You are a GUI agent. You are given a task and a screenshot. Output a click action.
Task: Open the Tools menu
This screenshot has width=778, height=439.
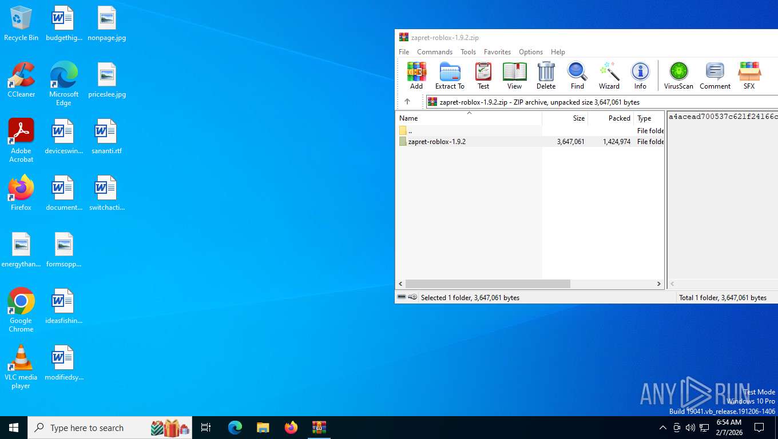tap(468, 51)
